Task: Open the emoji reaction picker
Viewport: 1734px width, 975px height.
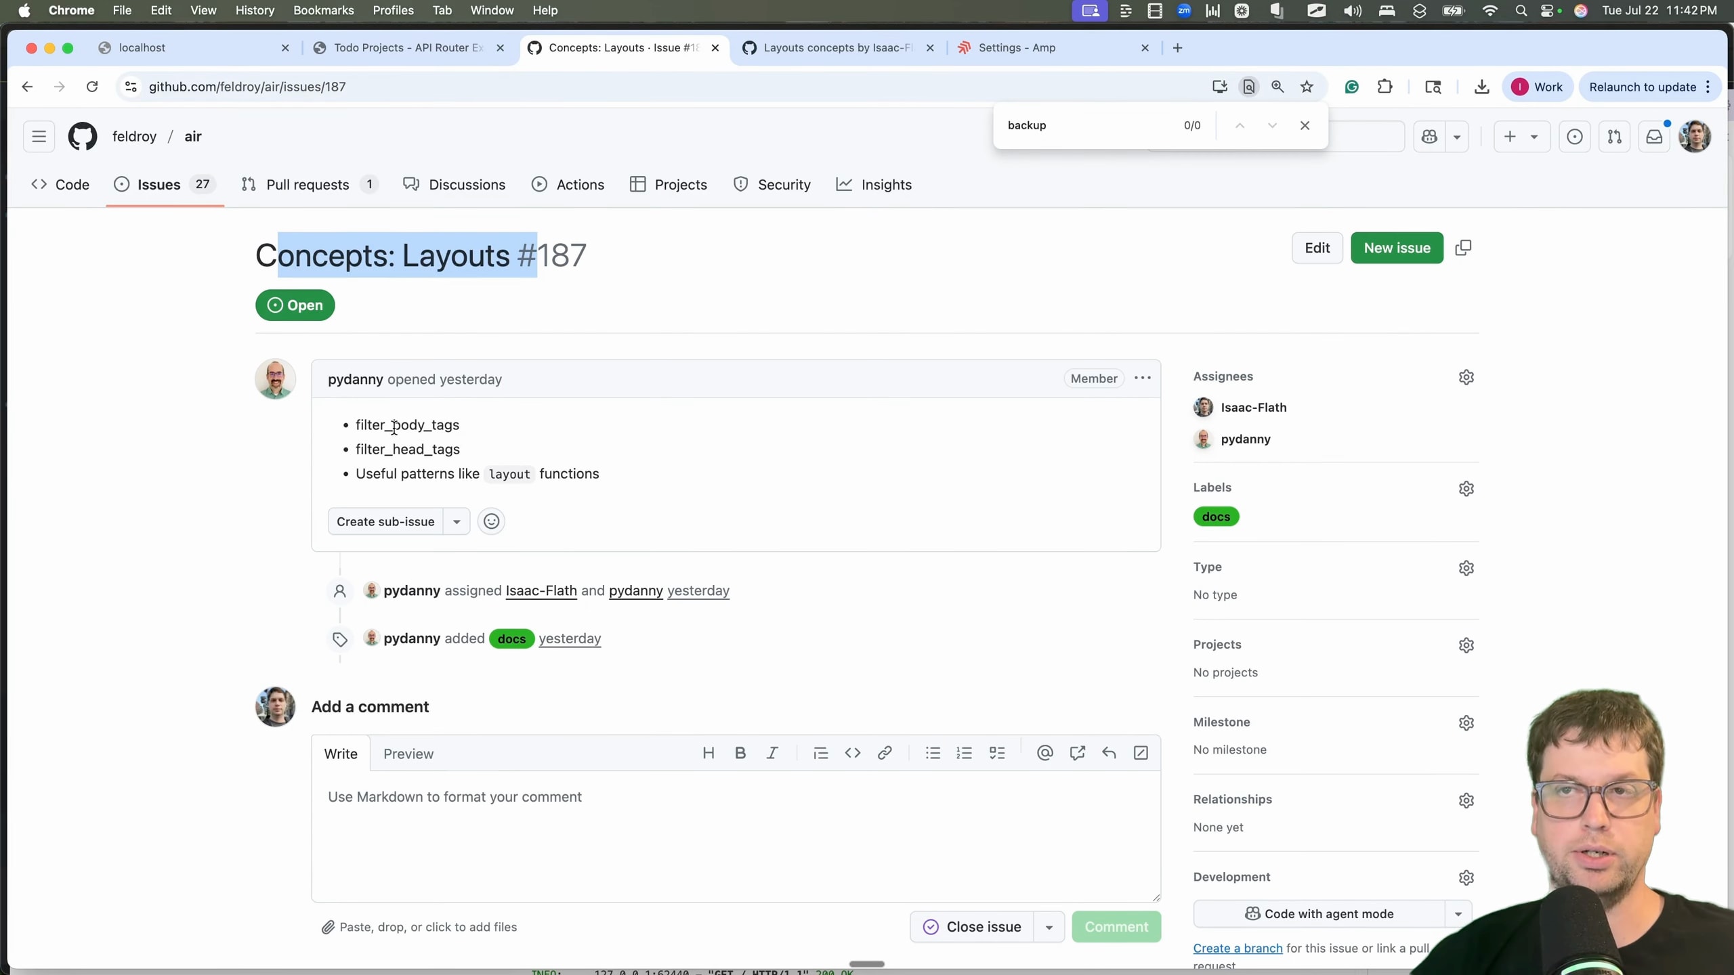Action: (491, 521)
